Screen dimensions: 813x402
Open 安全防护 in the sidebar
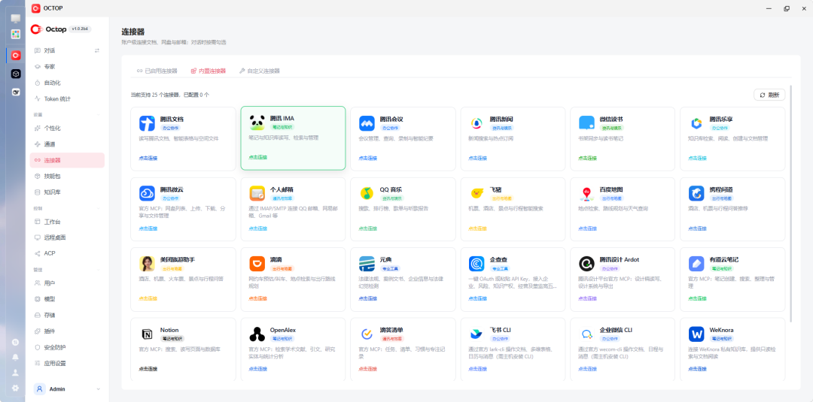pyautogui.click(x=68, y=347)
